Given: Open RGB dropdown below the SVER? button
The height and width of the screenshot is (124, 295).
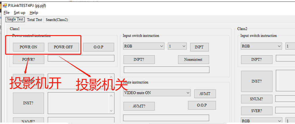Looking at the screenshot, I should [261, 121].
